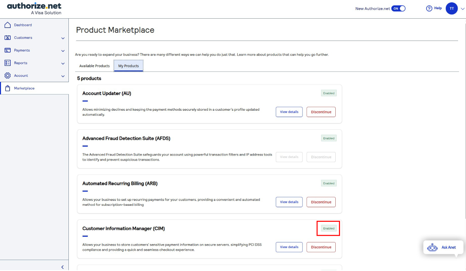View details for Customer Information Manager
466x271 pixels.
pos(289,247)
